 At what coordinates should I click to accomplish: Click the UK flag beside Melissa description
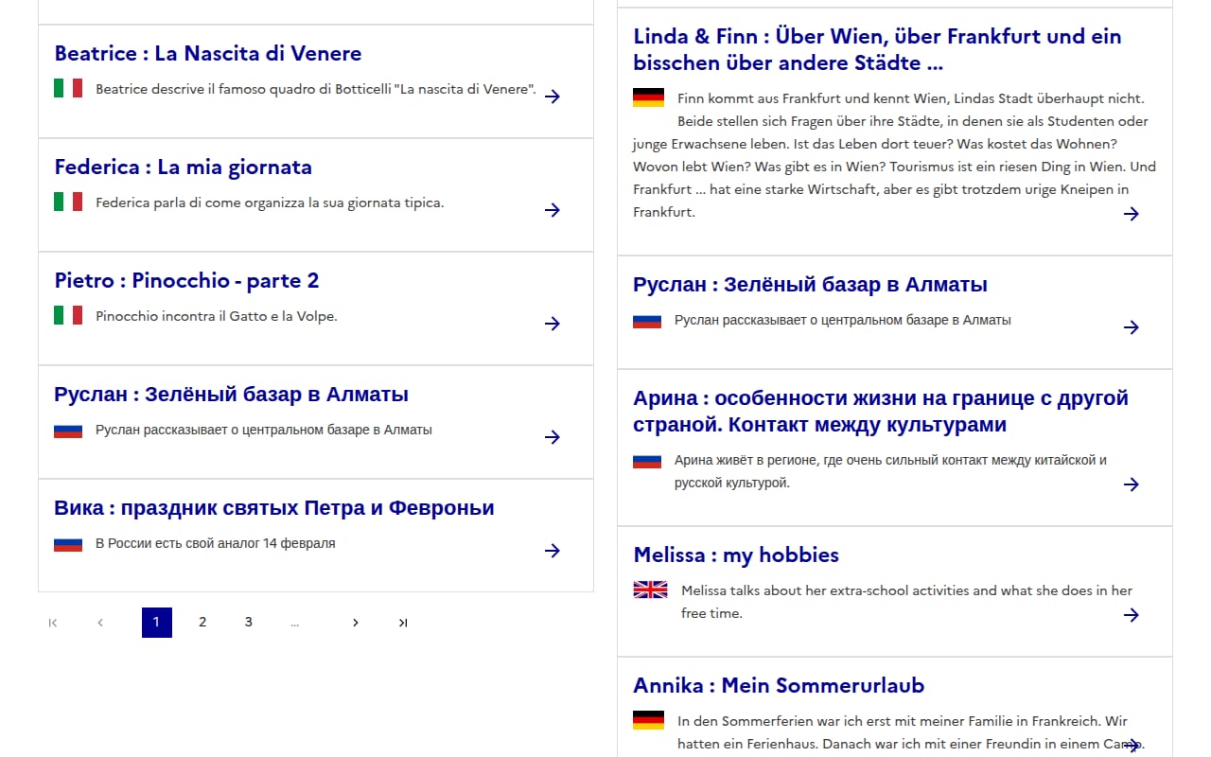click(x=650, y=590)
